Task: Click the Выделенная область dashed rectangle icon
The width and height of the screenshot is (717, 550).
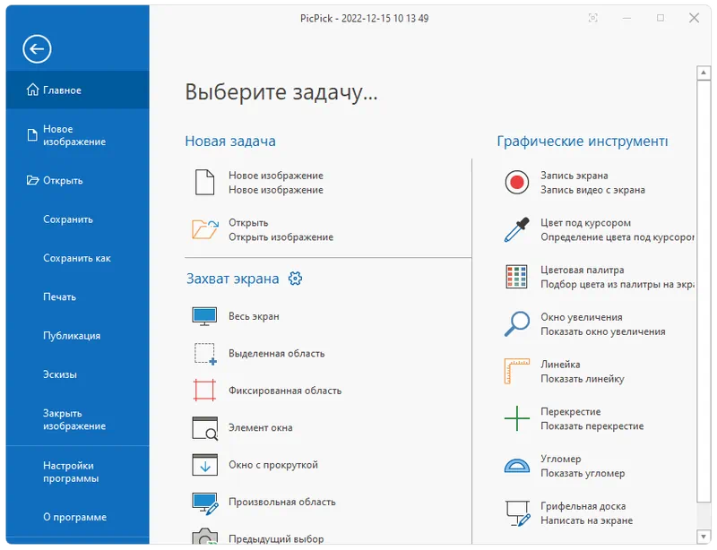Action: coord(205,354)
